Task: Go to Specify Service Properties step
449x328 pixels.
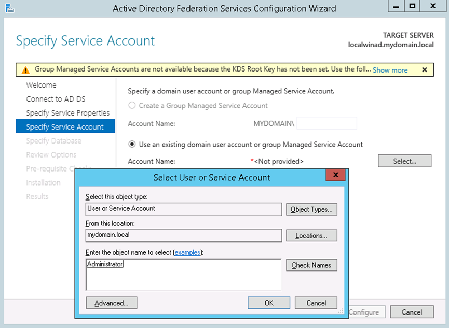Action: coord(67,113)
